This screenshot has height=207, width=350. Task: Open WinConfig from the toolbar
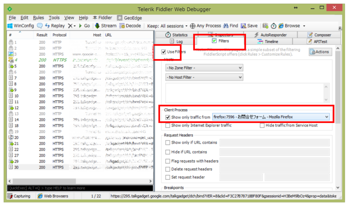[20, 26]
